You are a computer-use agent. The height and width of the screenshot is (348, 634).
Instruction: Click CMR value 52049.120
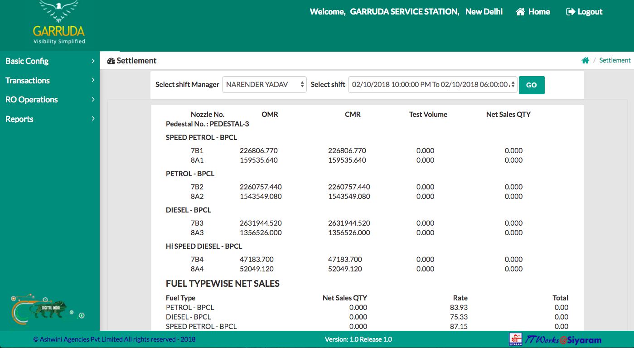[x=345, y=269]
